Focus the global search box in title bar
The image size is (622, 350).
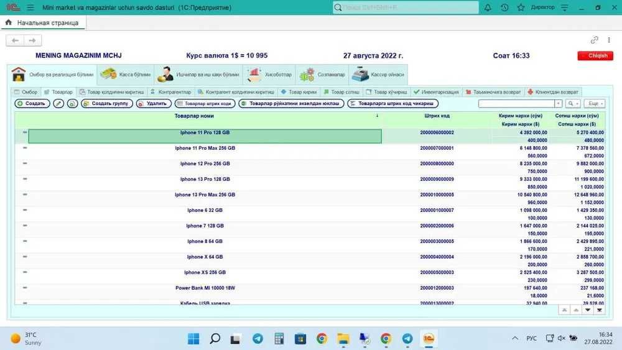click(406, 7)
